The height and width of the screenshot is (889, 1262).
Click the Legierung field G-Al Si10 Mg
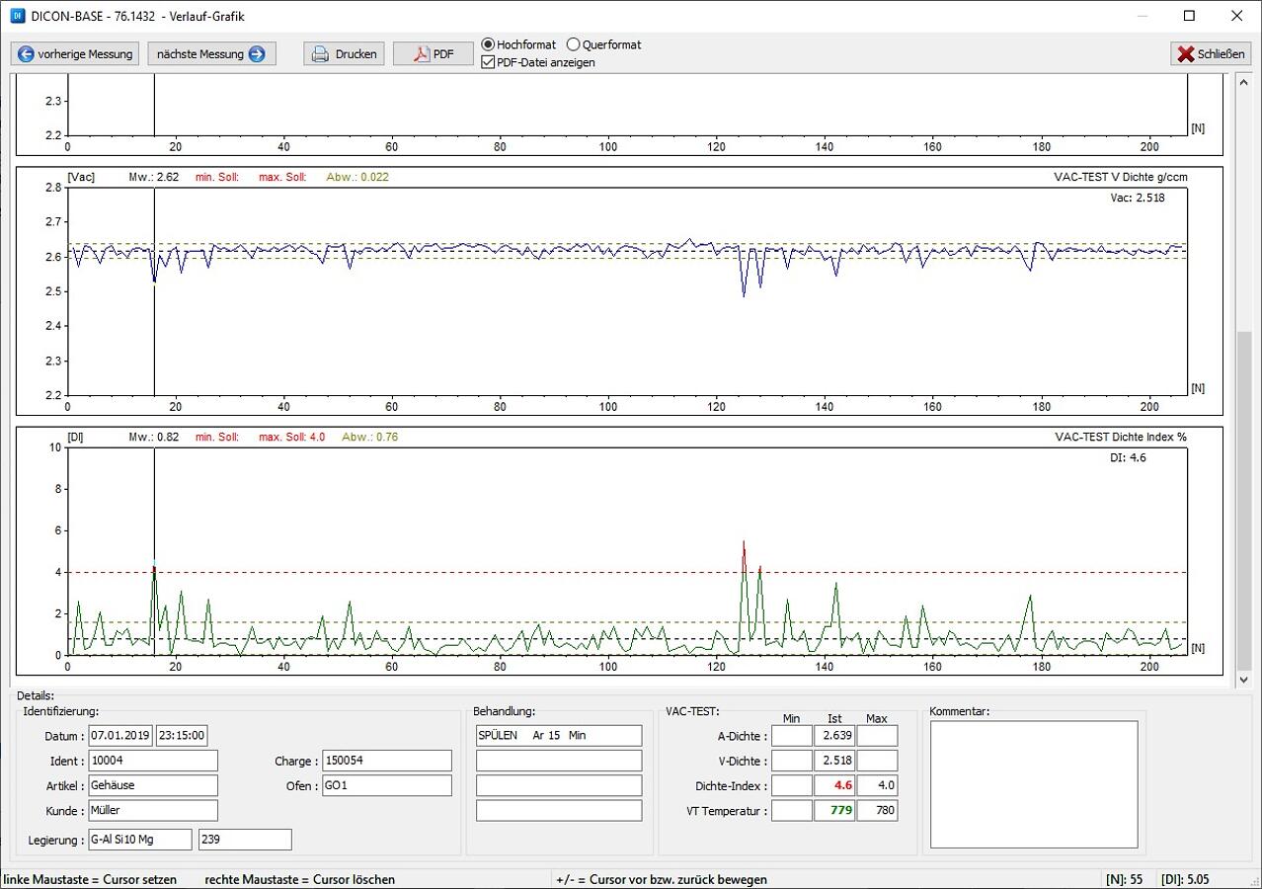139,840
